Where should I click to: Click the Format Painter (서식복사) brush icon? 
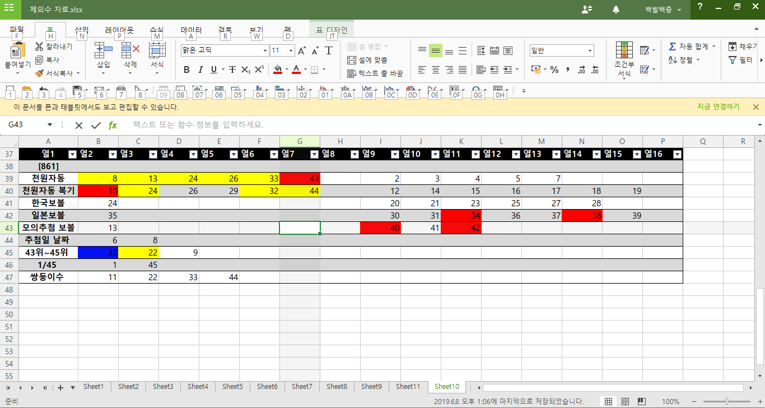(x=39, y=73)
